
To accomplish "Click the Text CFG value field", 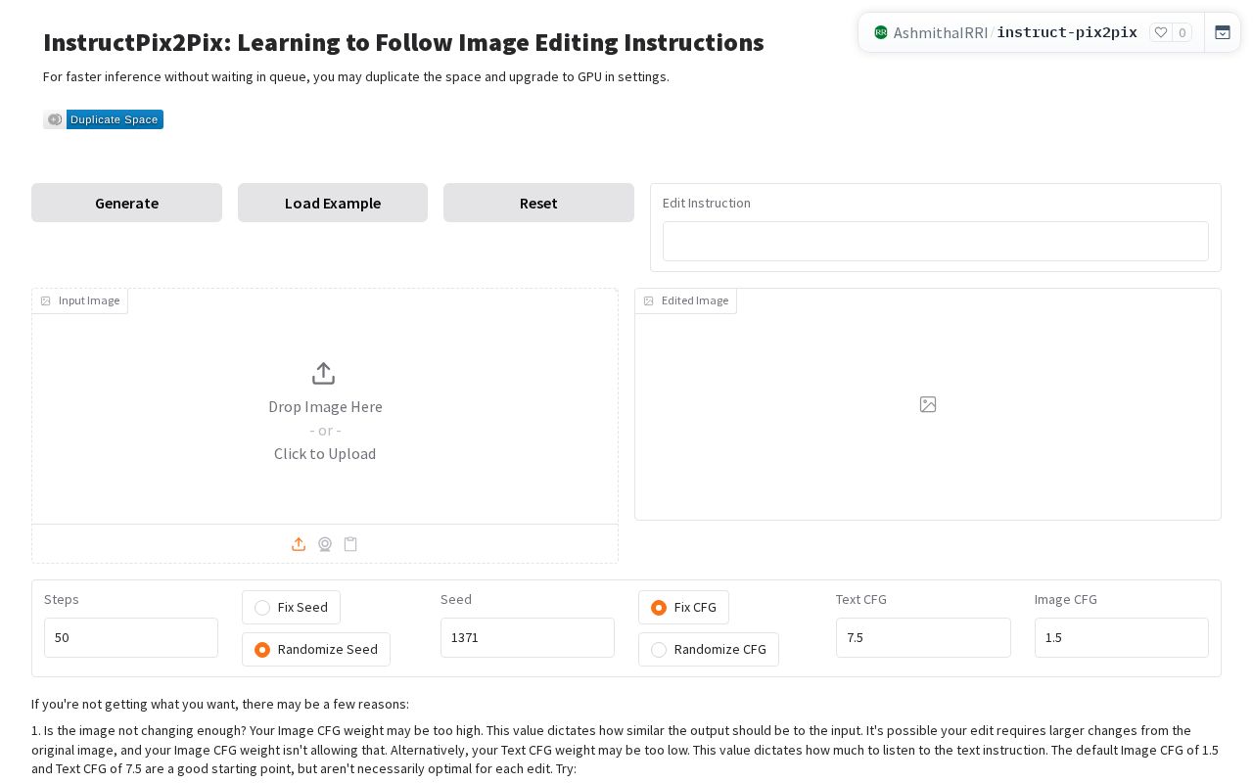I will pos(923,637).
